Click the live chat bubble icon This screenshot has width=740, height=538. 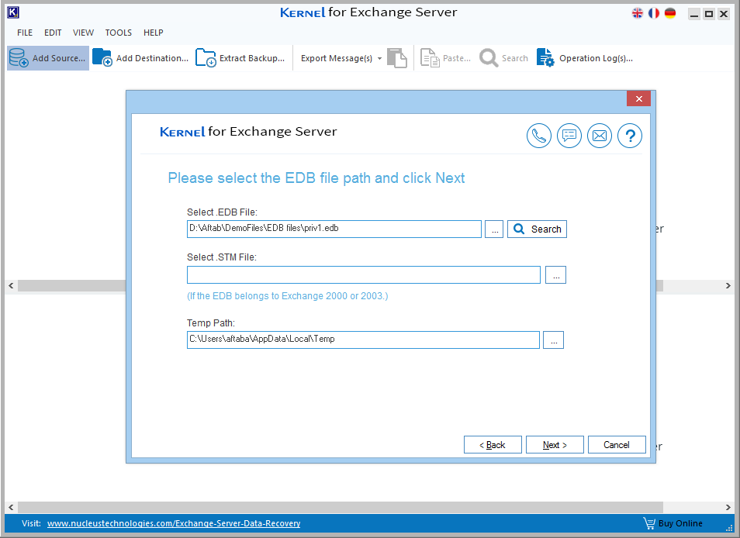coord(569,136)
